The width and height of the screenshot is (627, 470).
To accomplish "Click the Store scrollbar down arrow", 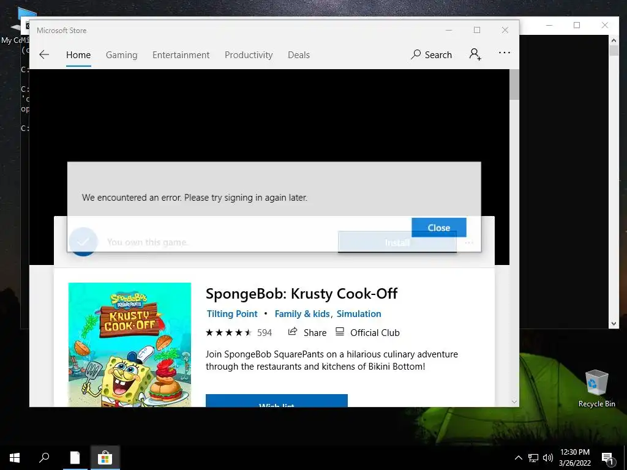I will coord(514,401).
